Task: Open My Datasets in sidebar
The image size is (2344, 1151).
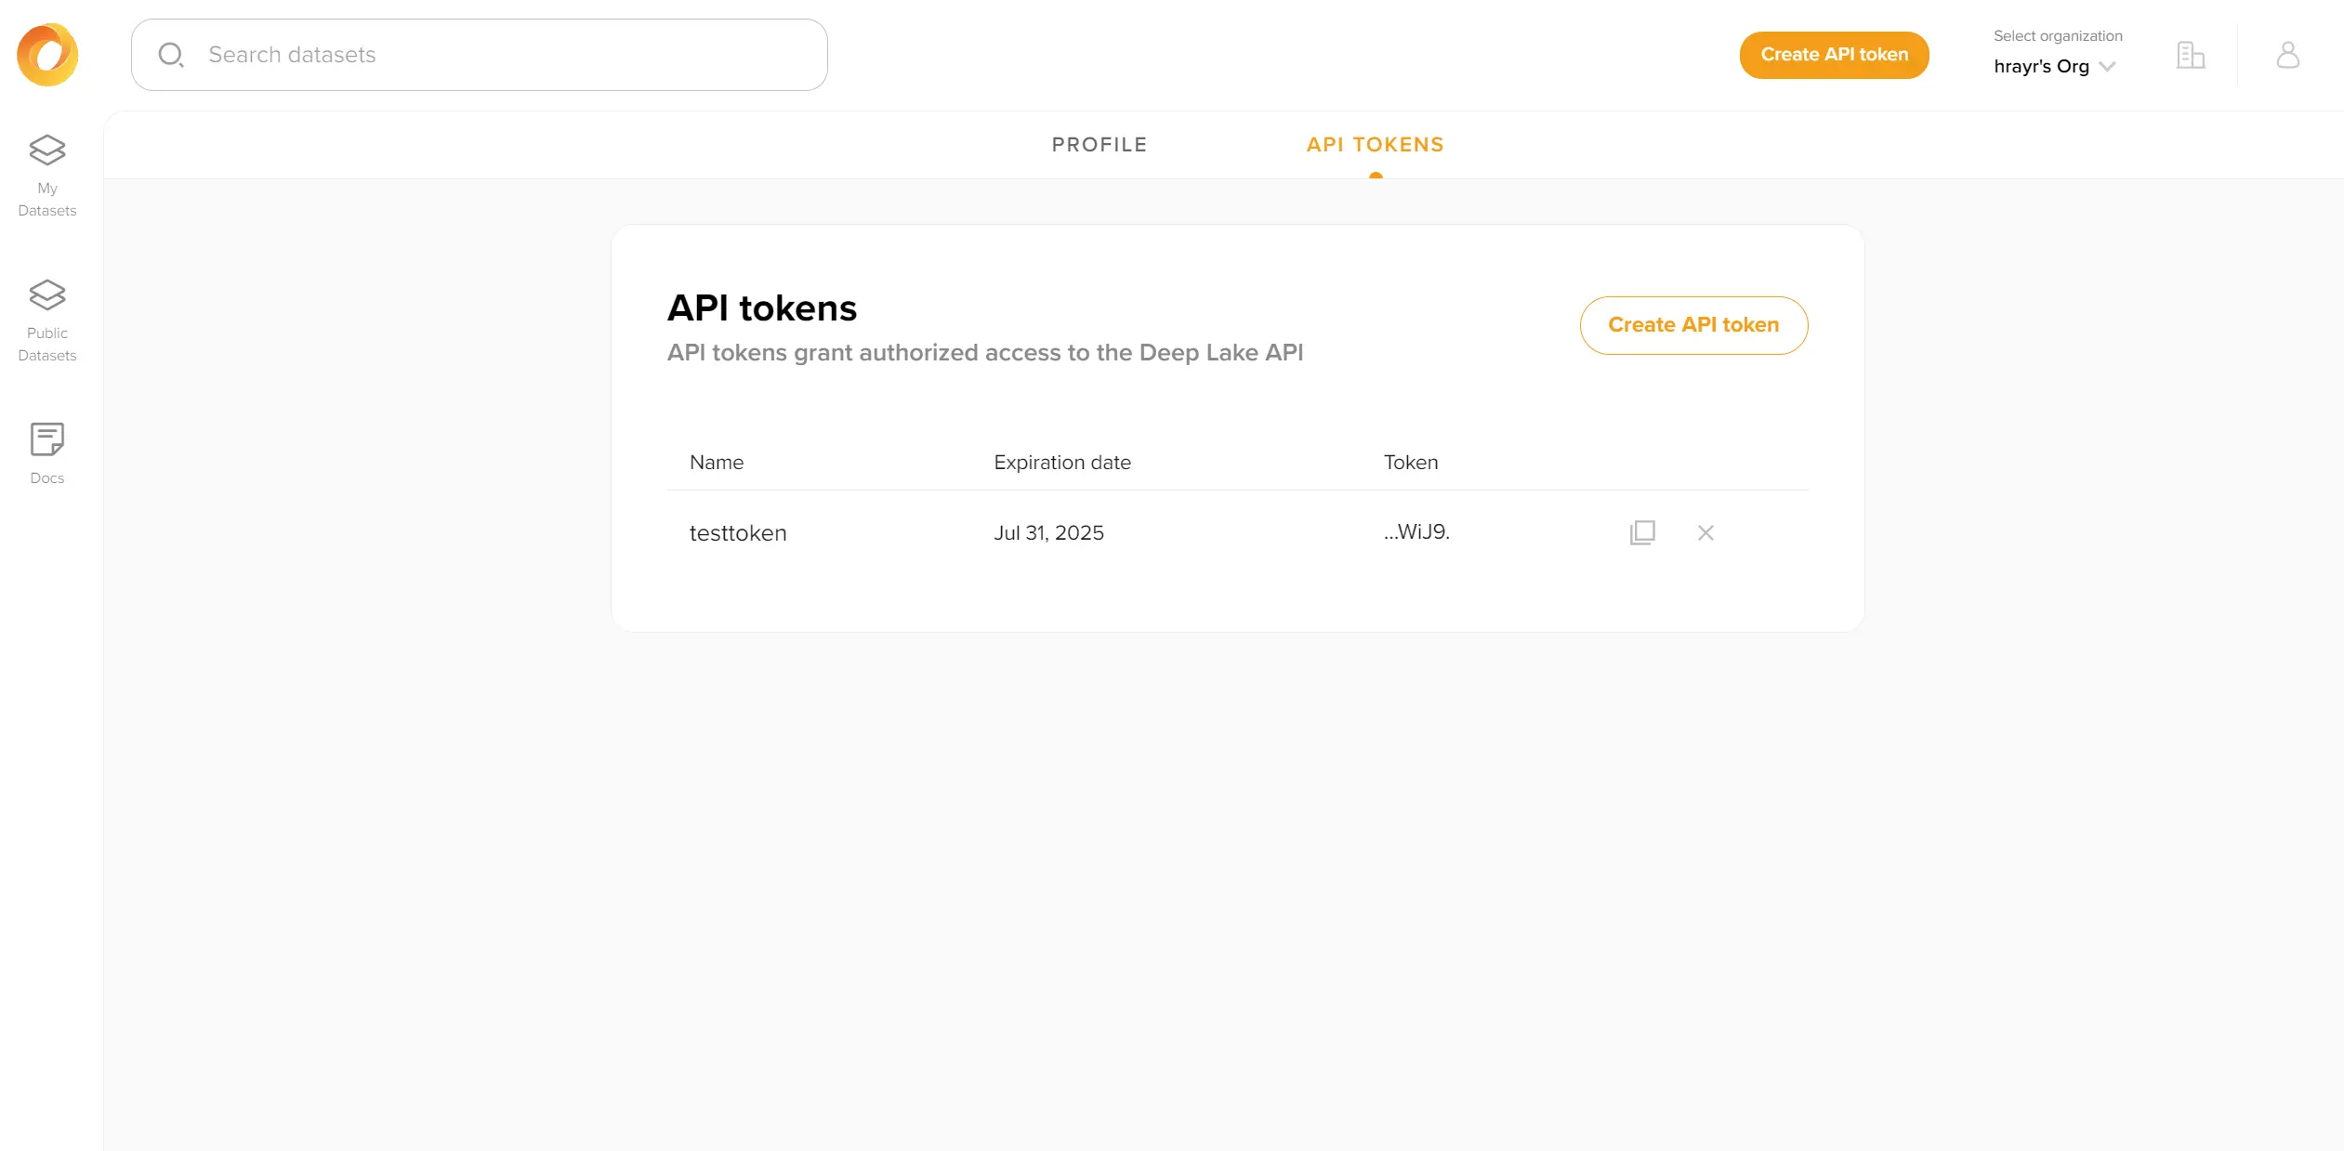Action: tap(47, 177)
